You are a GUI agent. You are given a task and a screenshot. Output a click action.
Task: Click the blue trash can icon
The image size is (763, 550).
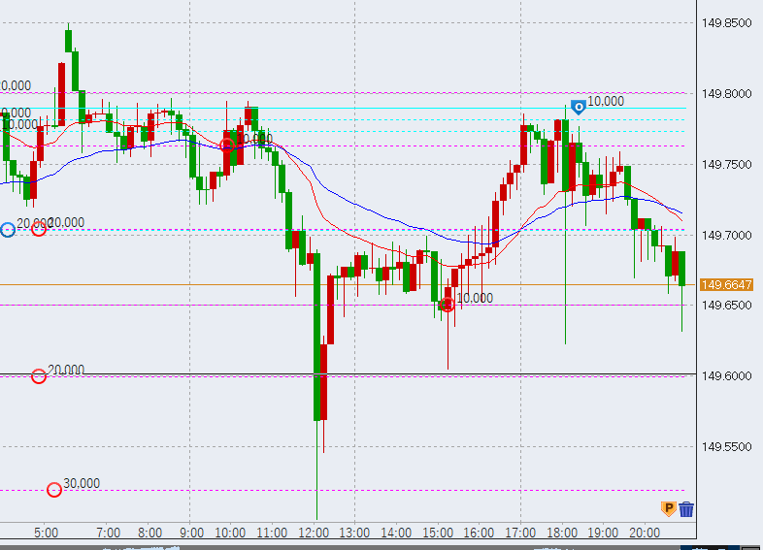tap(686, 509)
